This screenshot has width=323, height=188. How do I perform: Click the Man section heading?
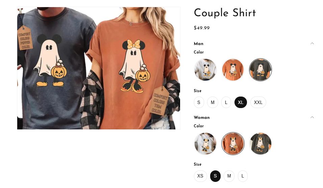199,44
